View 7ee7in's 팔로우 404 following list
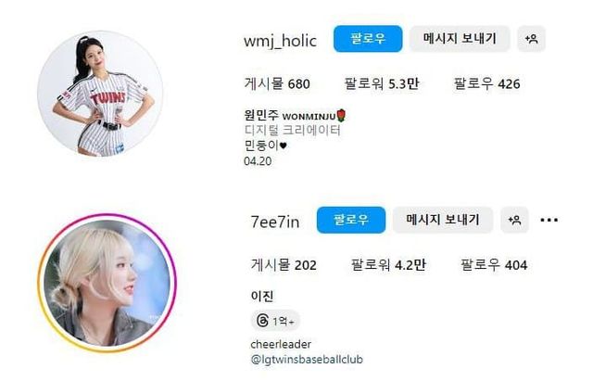The image size is (593, 381). (494, 265)
